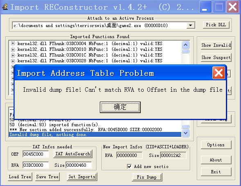This screenshot has height=186, width=241.
Task: Click log line 'New section added successfully'
Action: click(x=86, y=130)
